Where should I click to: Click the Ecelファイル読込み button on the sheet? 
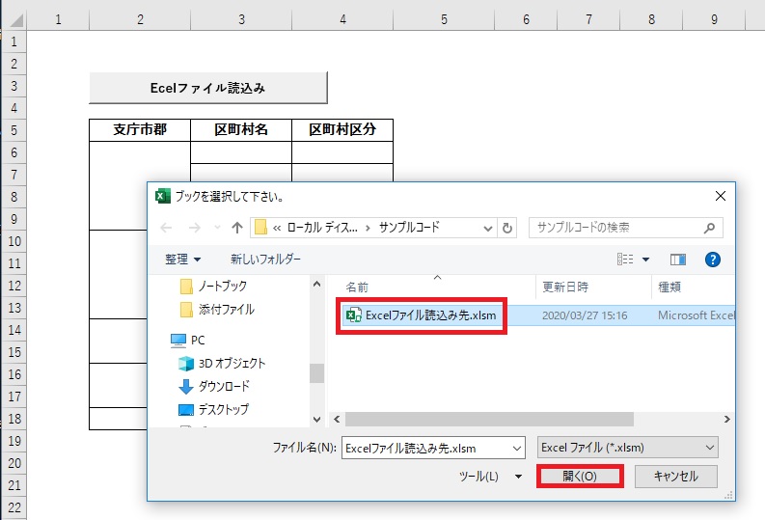point(208,88)
